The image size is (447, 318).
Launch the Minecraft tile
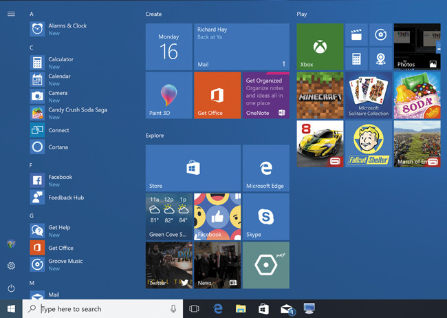click(320, 96)
